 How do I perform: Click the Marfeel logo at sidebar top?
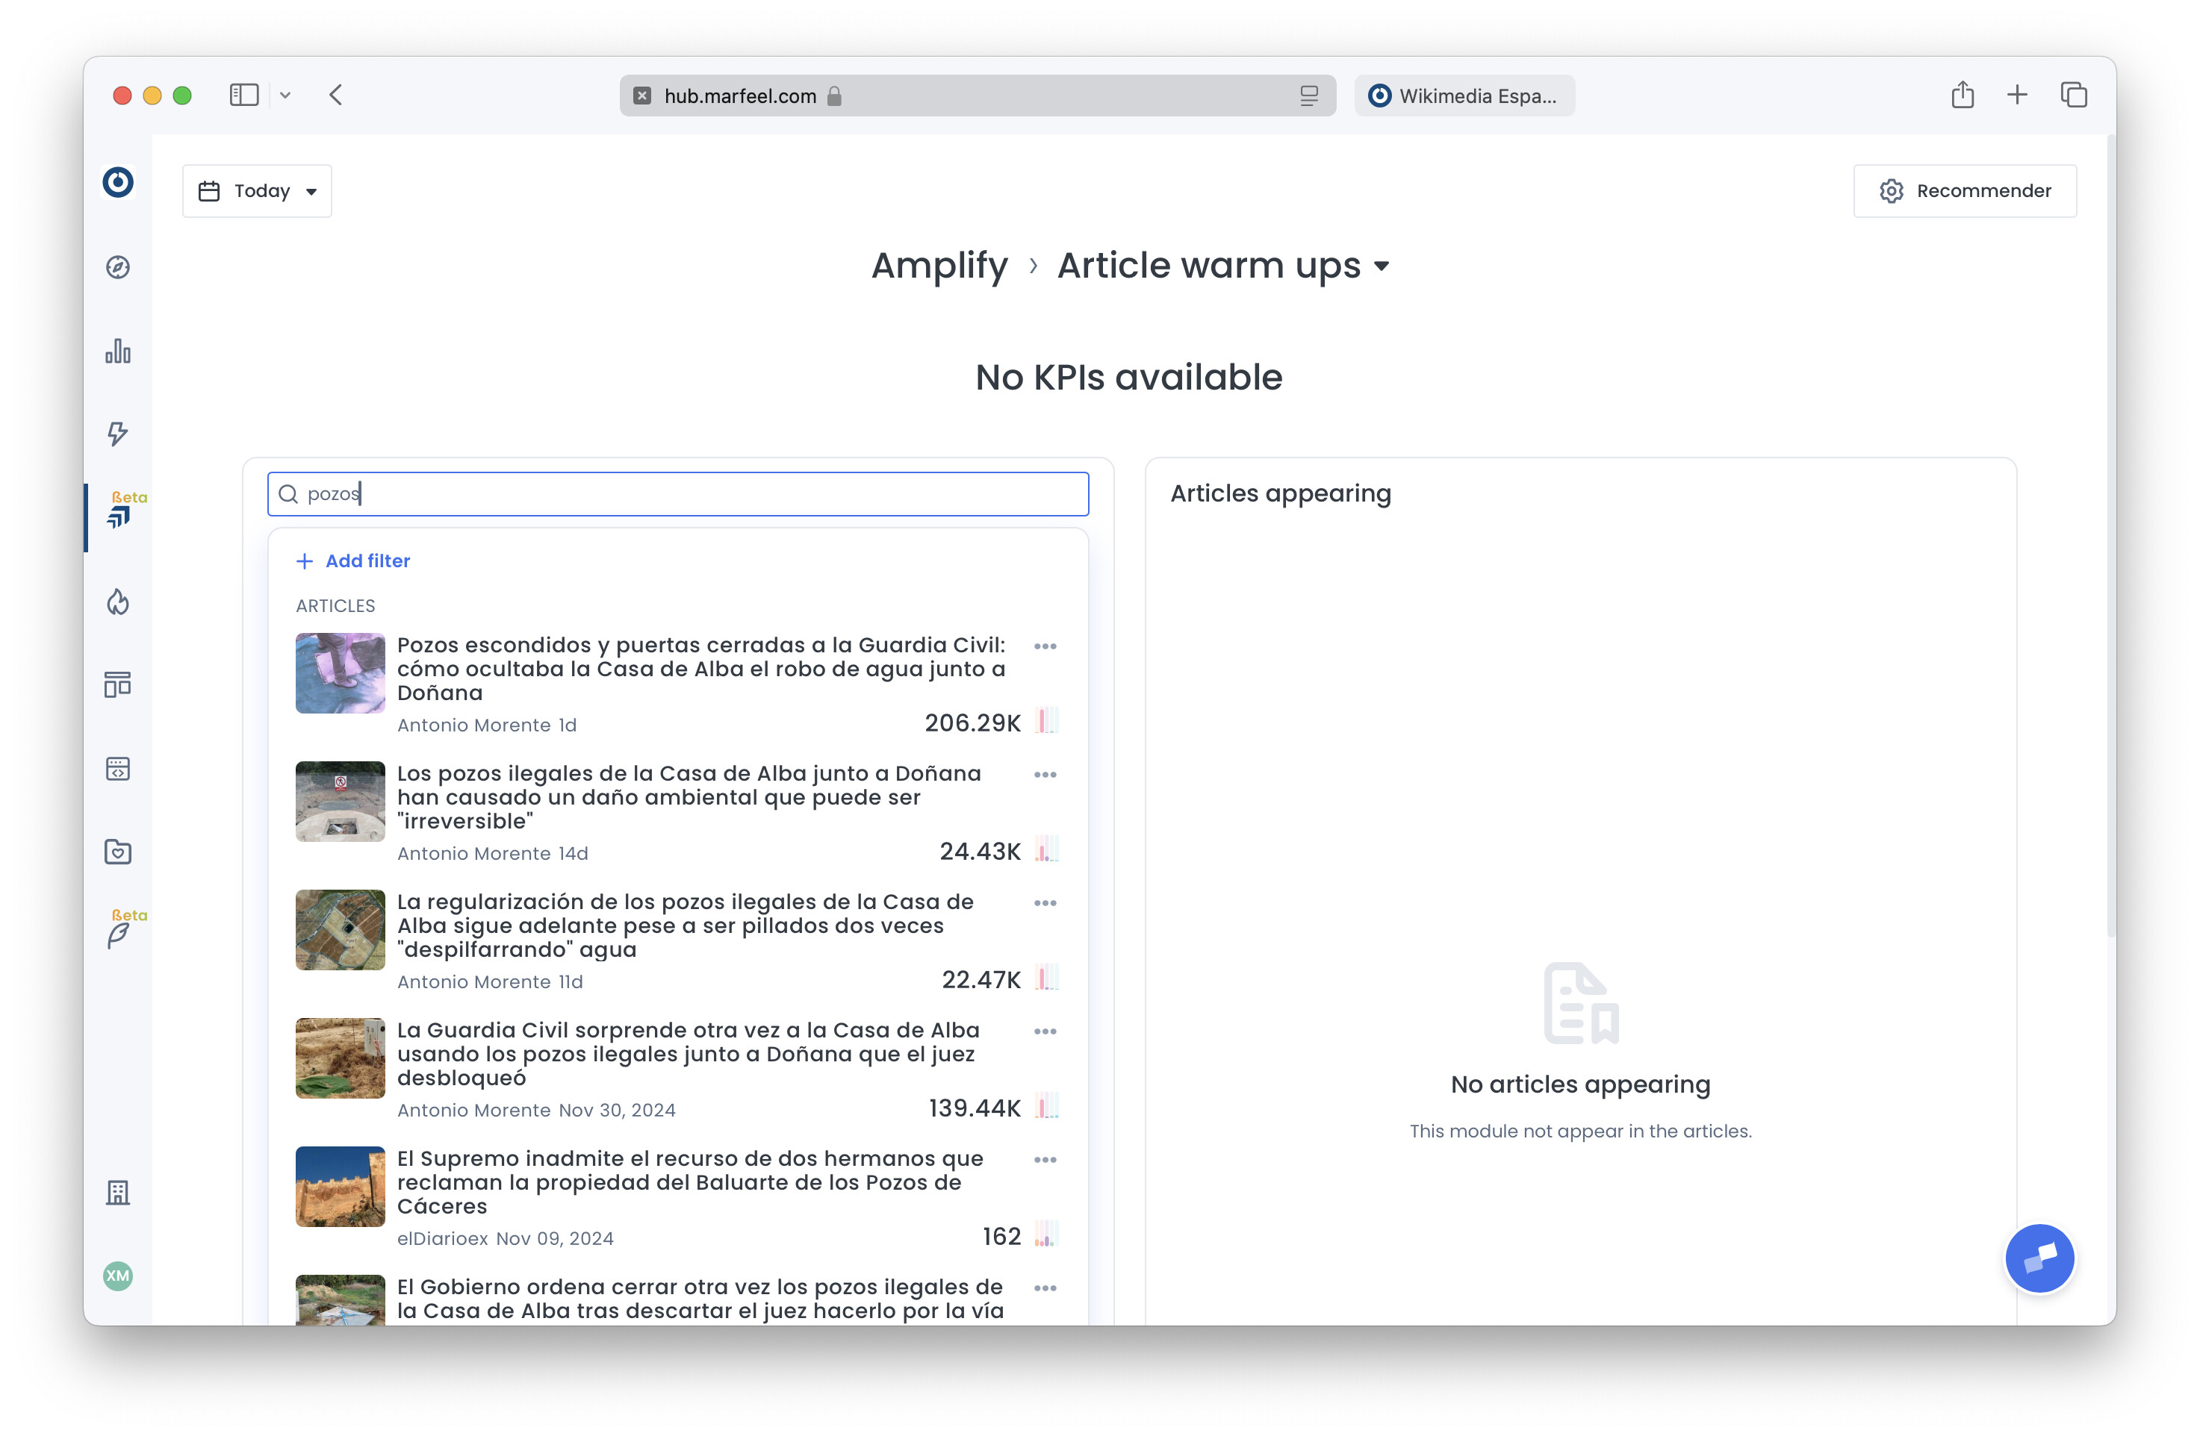point(117,182)
